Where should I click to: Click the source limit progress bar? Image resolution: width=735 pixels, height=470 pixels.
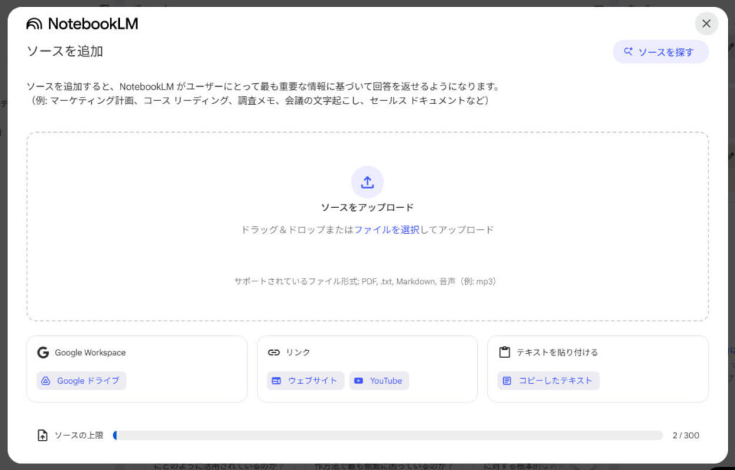click(x=388, y=435)
